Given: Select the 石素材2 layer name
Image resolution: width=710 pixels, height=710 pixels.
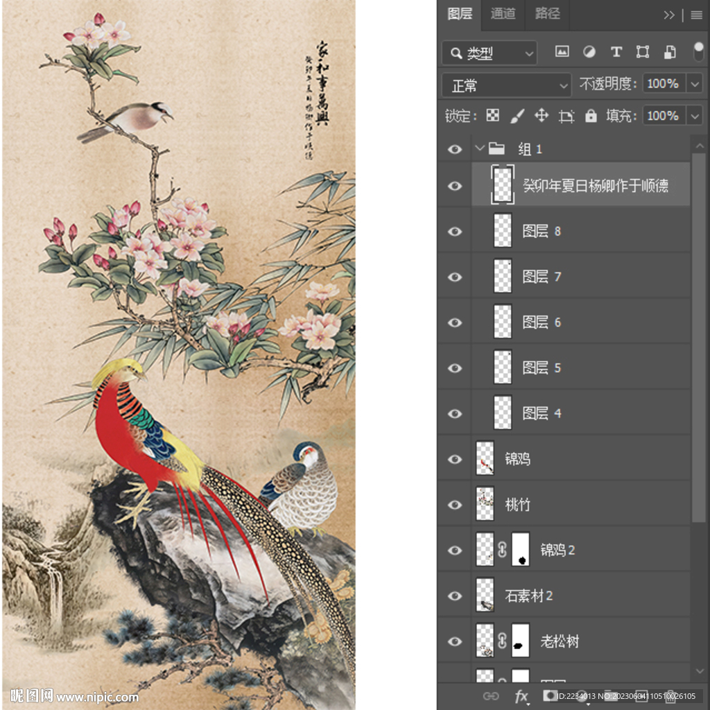Looking at the screenshot, I should coord(529,596).
